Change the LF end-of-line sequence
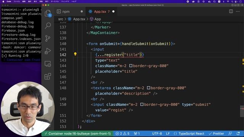Image resolution: width=244 pixels, height=137 pixels. point(168,134)
